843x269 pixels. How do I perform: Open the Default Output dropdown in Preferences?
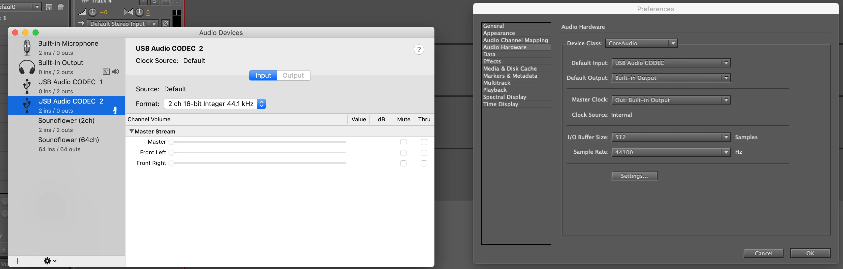coord(671,78)
